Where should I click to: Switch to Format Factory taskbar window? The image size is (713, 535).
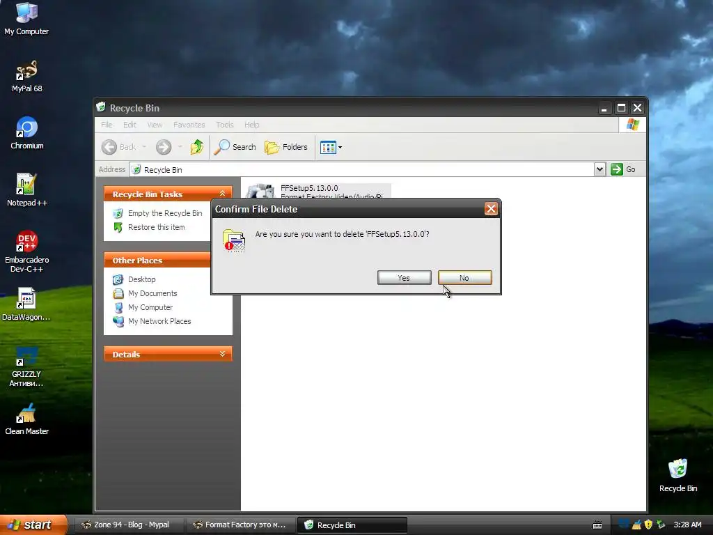pyautogui.click(x=240, y=525)
